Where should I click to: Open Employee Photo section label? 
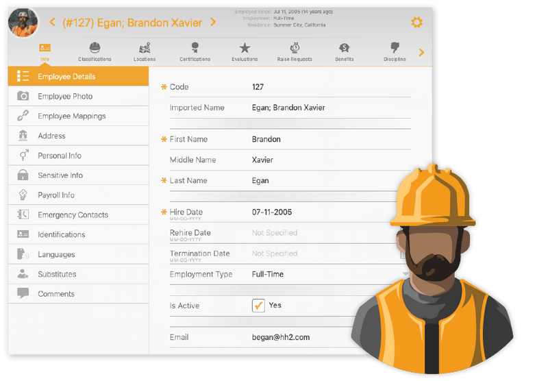click(x=65, y=96)
